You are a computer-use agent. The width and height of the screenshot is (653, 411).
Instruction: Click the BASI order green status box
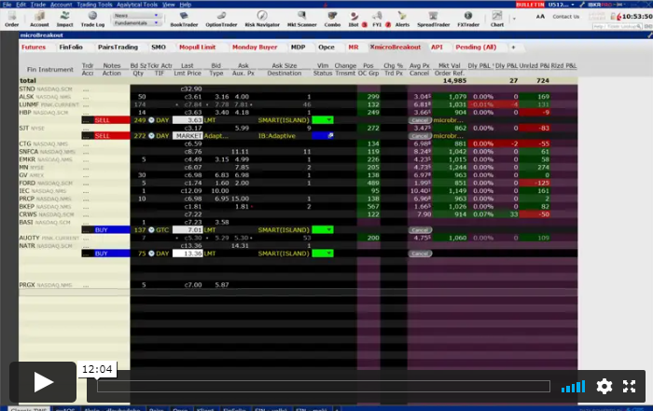point(323,230)
